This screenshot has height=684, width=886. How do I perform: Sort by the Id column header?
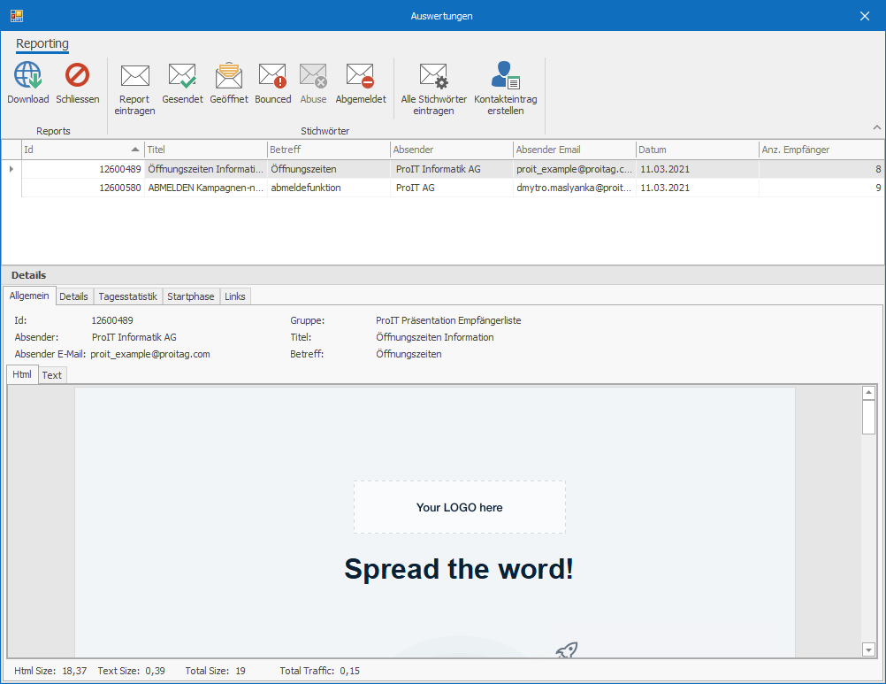point(82,150)
